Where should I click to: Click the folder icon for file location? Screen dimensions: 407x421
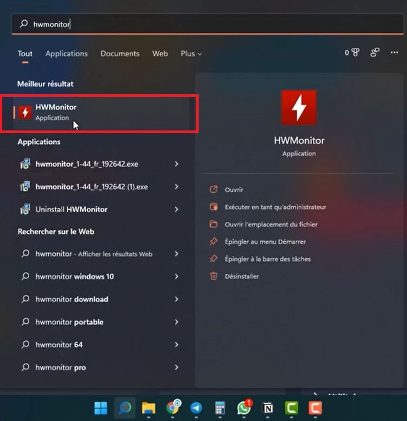tap(213, 224)
